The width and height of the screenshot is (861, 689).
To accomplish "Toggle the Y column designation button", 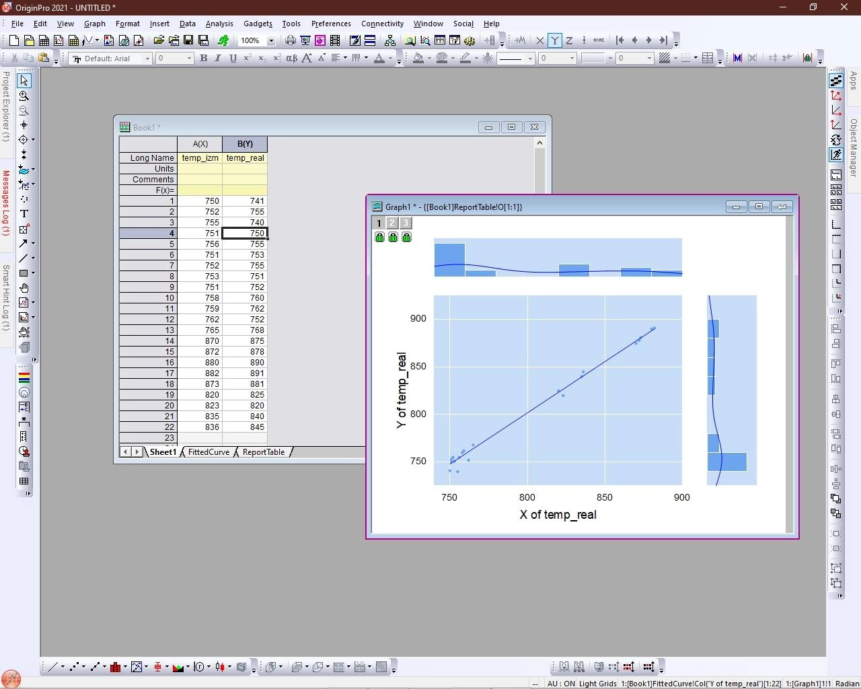I will pos(554,40).
